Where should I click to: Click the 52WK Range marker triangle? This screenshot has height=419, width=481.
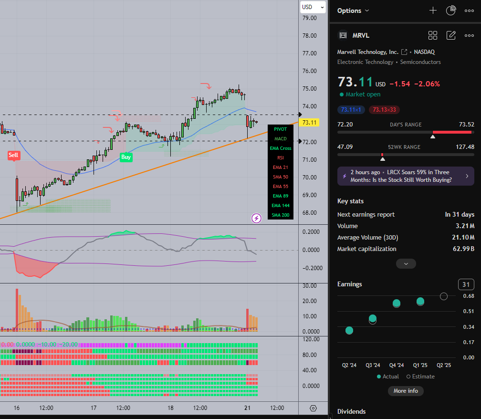click(x=383, y=159)
